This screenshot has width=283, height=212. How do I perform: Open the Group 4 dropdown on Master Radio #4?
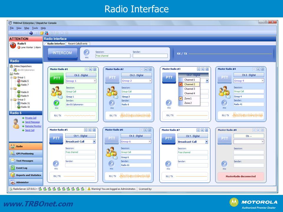pyautogui.click(x=263, y=81)
